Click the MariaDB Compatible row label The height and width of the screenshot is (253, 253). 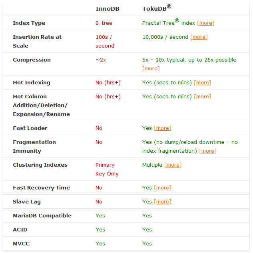42,216
